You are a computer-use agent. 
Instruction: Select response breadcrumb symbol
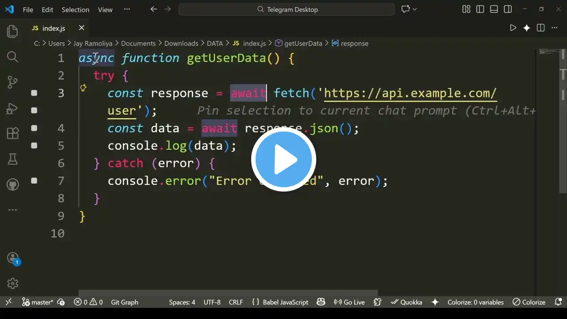point(350,43)
